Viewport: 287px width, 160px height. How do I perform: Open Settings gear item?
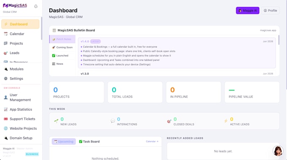tap(20, 79)
